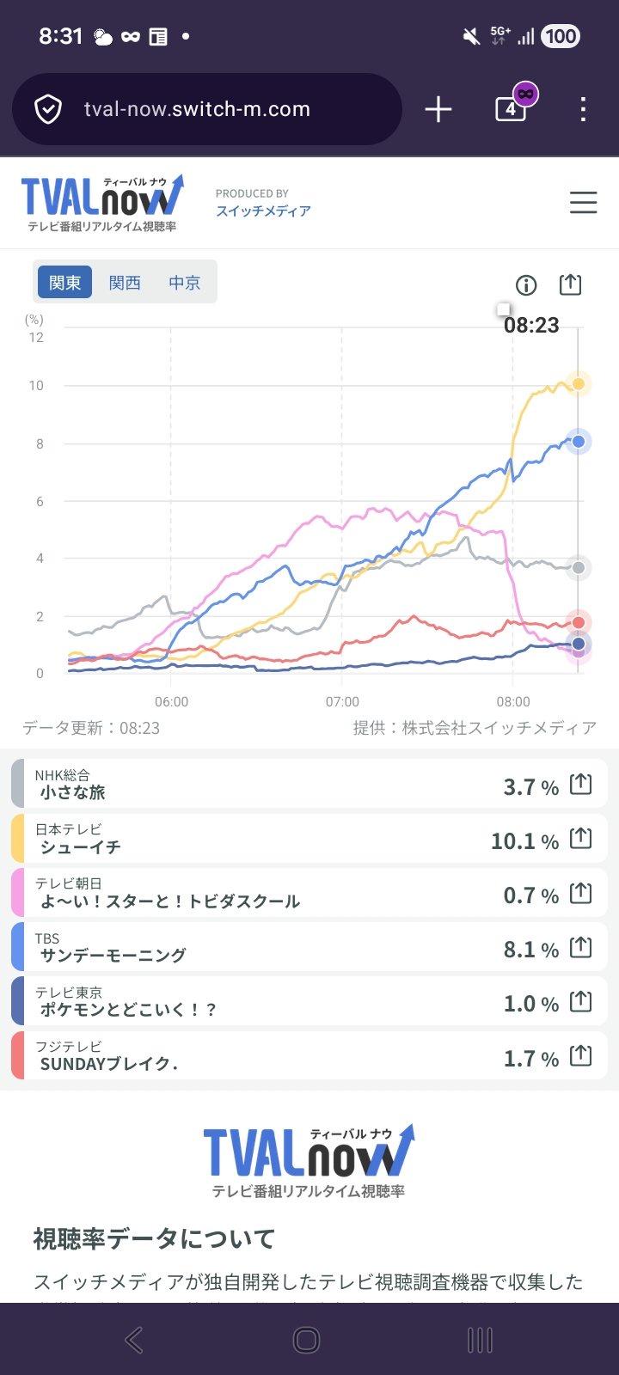The width and height of the screenshot is (619, 1375).
Task: Share the NHK総合 rating row
Action: 581,784
